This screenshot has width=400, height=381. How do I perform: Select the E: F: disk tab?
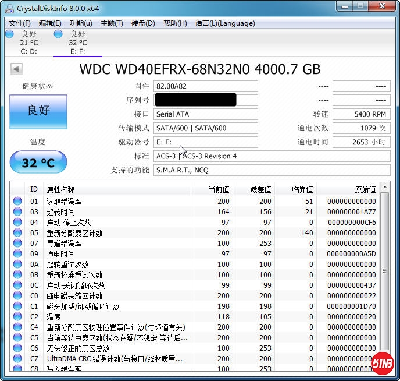[x=77, y=43]
